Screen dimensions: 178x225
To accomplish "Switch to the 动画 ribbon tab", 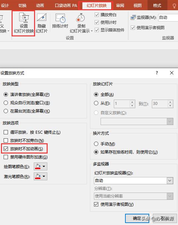I will coord(40,6).
